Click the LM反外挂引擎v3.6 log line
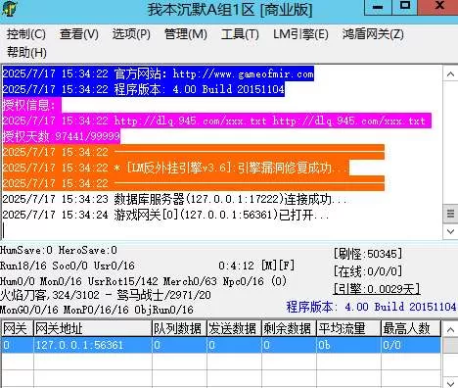Image resolution: width=458 pixels, height=388 pixels. click(175, 168)
